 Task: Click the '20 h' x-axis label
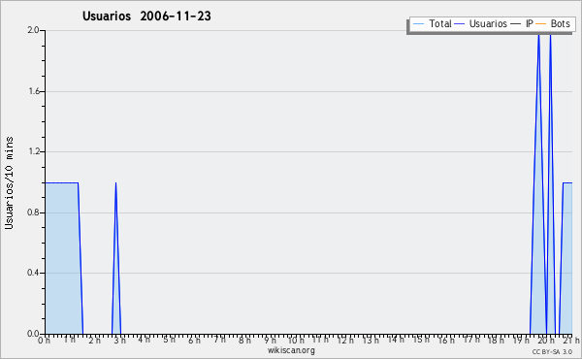[x=546, y=340]
